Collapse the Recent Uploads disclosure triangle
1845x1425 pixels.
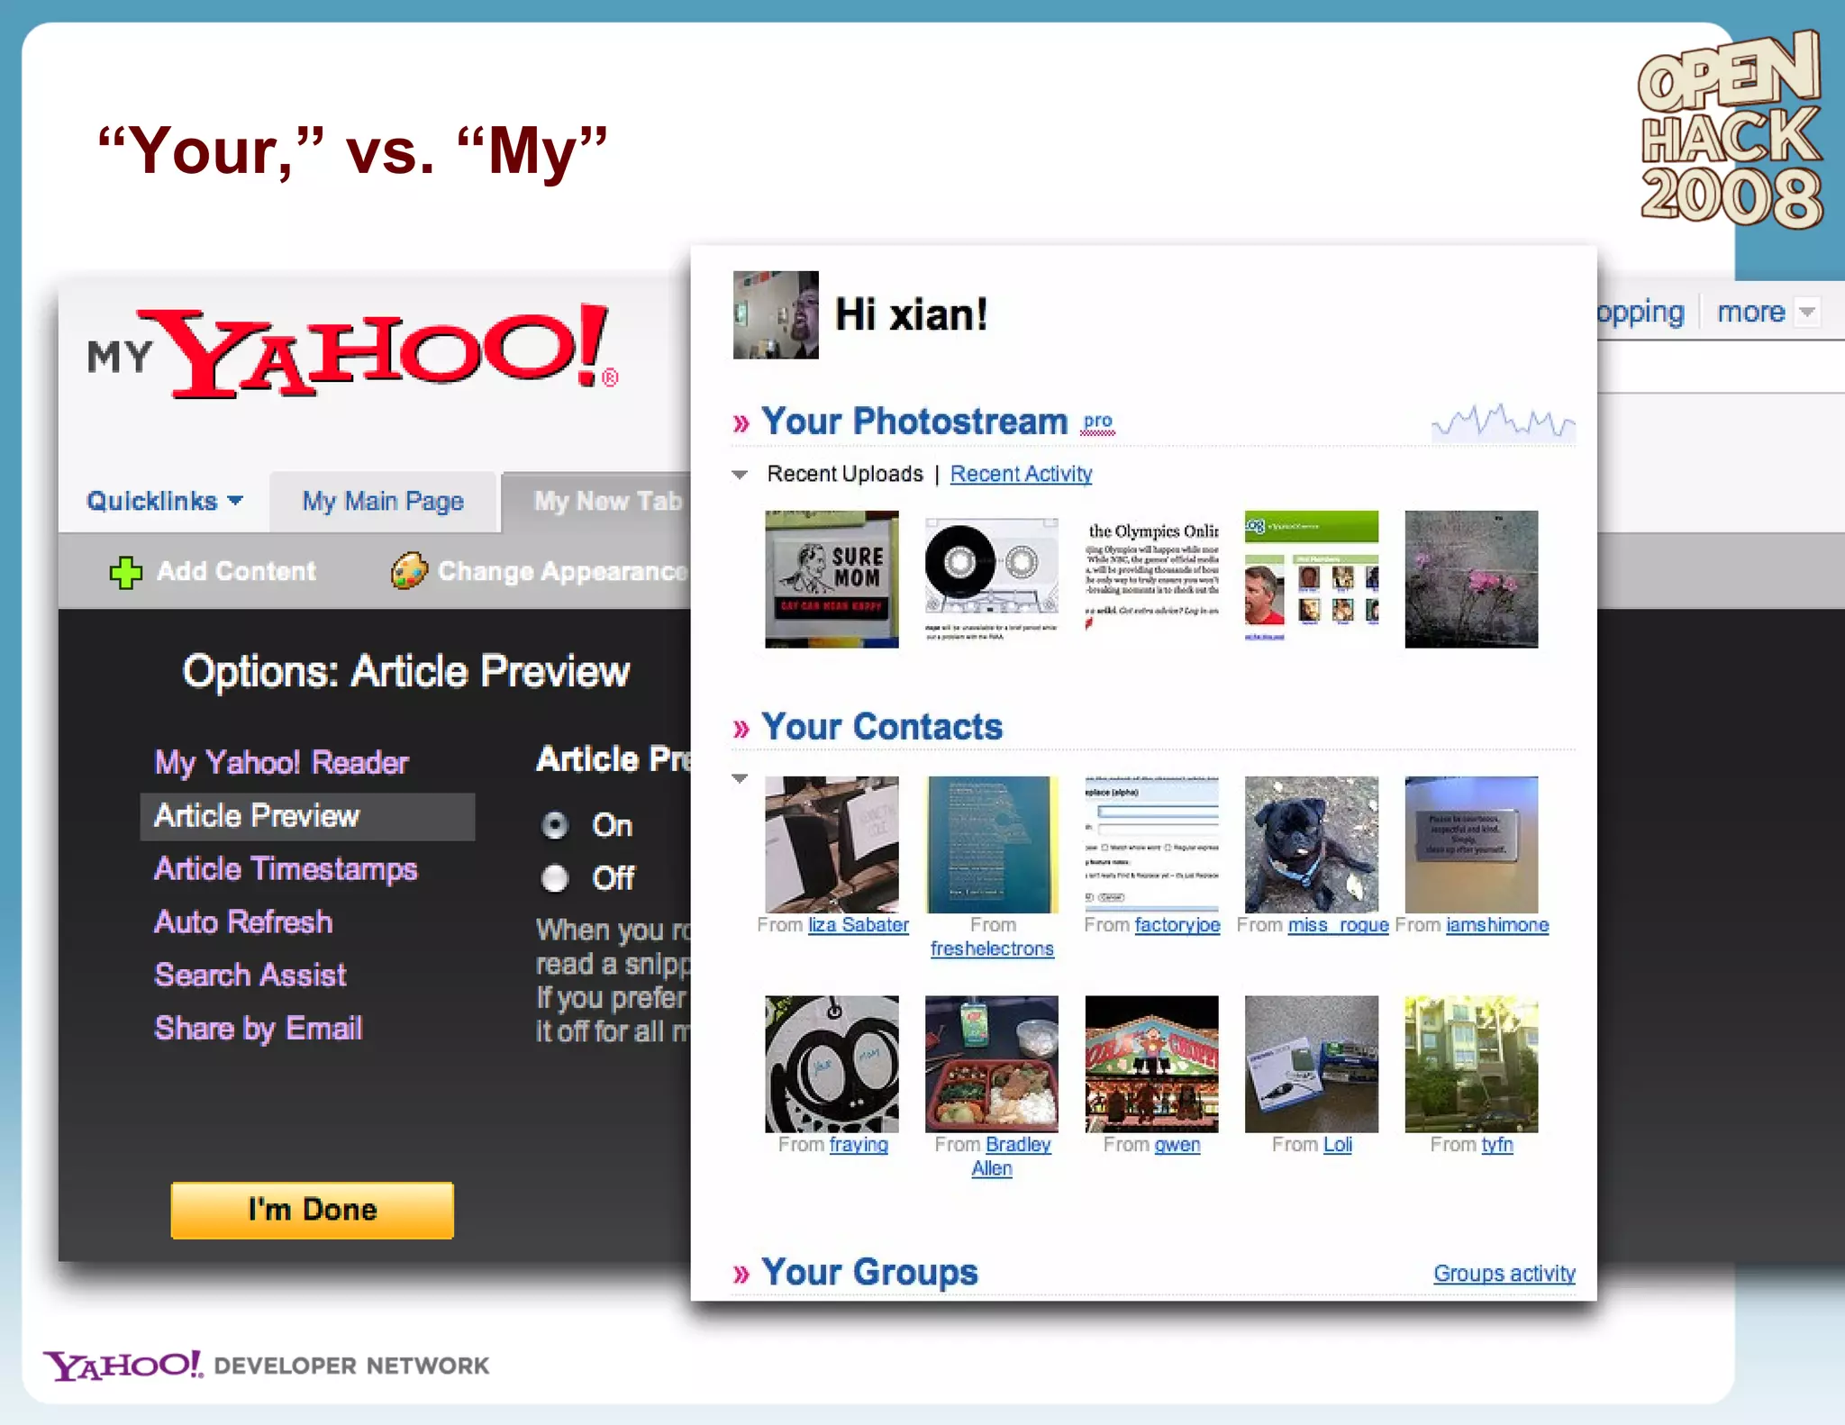pyautogui.click(x=741, y=475)
